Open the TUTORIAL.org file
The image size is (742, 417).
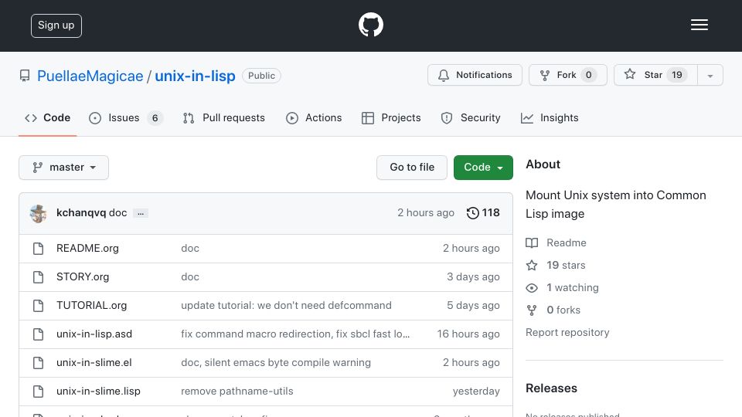tap(91, 306)
